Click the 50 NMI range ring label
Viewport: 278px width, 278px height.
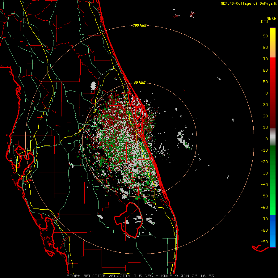[x=140, y=82]
